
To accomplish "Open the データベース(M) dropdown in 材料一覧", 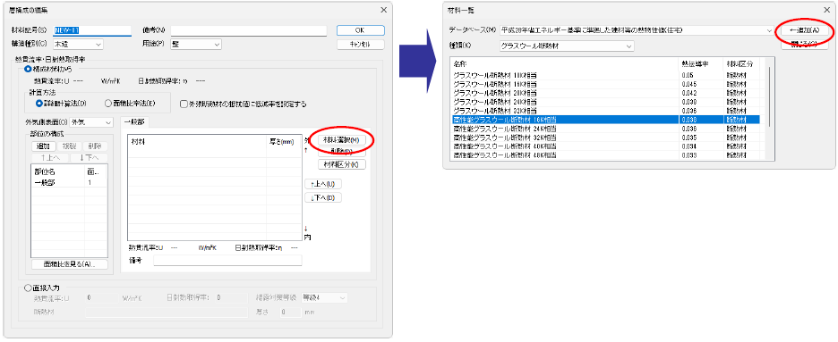I will 637,30.
